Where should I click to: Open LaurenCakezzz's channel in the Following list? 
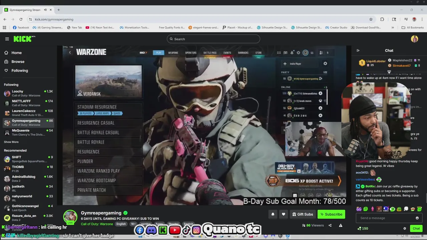tap(28, 113)
